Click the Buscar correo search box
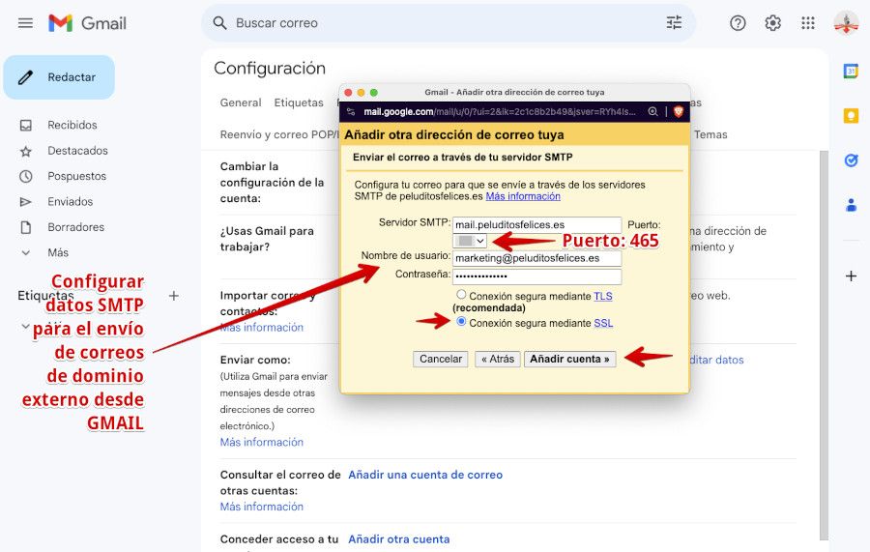 448,23
